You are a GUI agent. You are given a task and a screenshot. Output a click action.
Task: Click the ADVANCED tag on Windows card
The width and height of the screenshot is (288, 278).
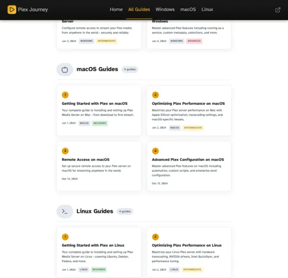[x=194, y=41]
